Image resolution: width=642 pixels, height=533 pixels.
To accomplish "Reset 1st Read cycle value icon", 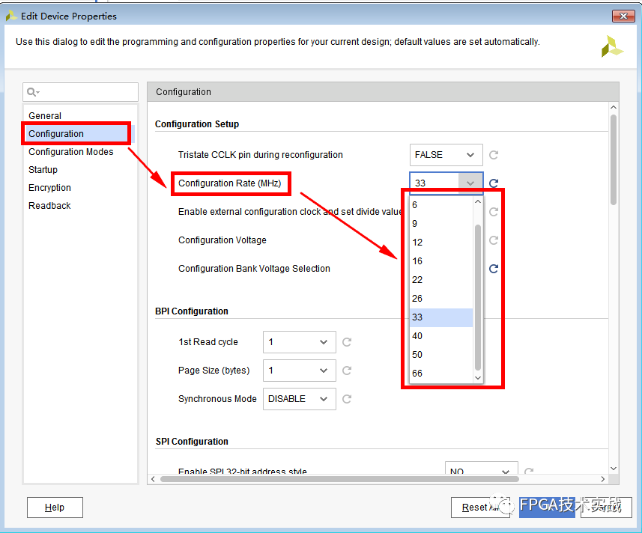I will pos(347,342).
